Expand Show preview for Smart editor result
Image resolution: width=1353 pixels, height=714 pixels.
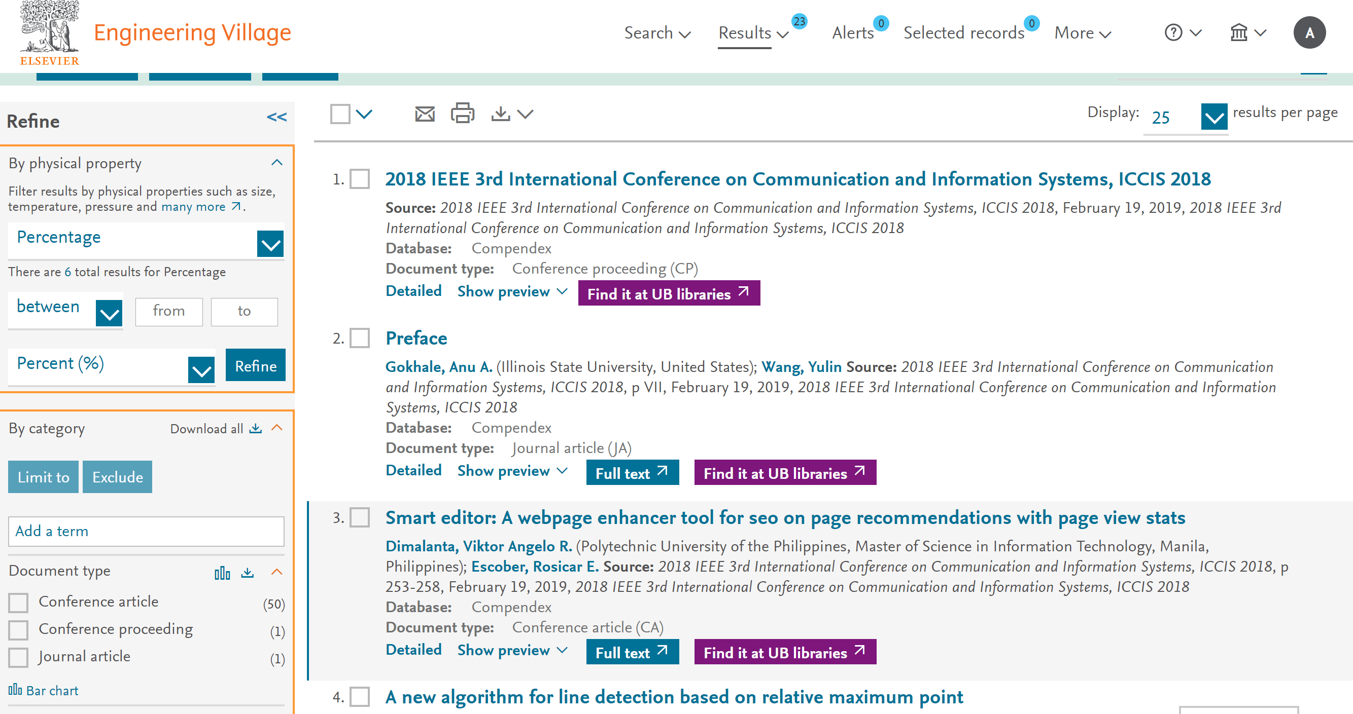(x=512, y=650)
